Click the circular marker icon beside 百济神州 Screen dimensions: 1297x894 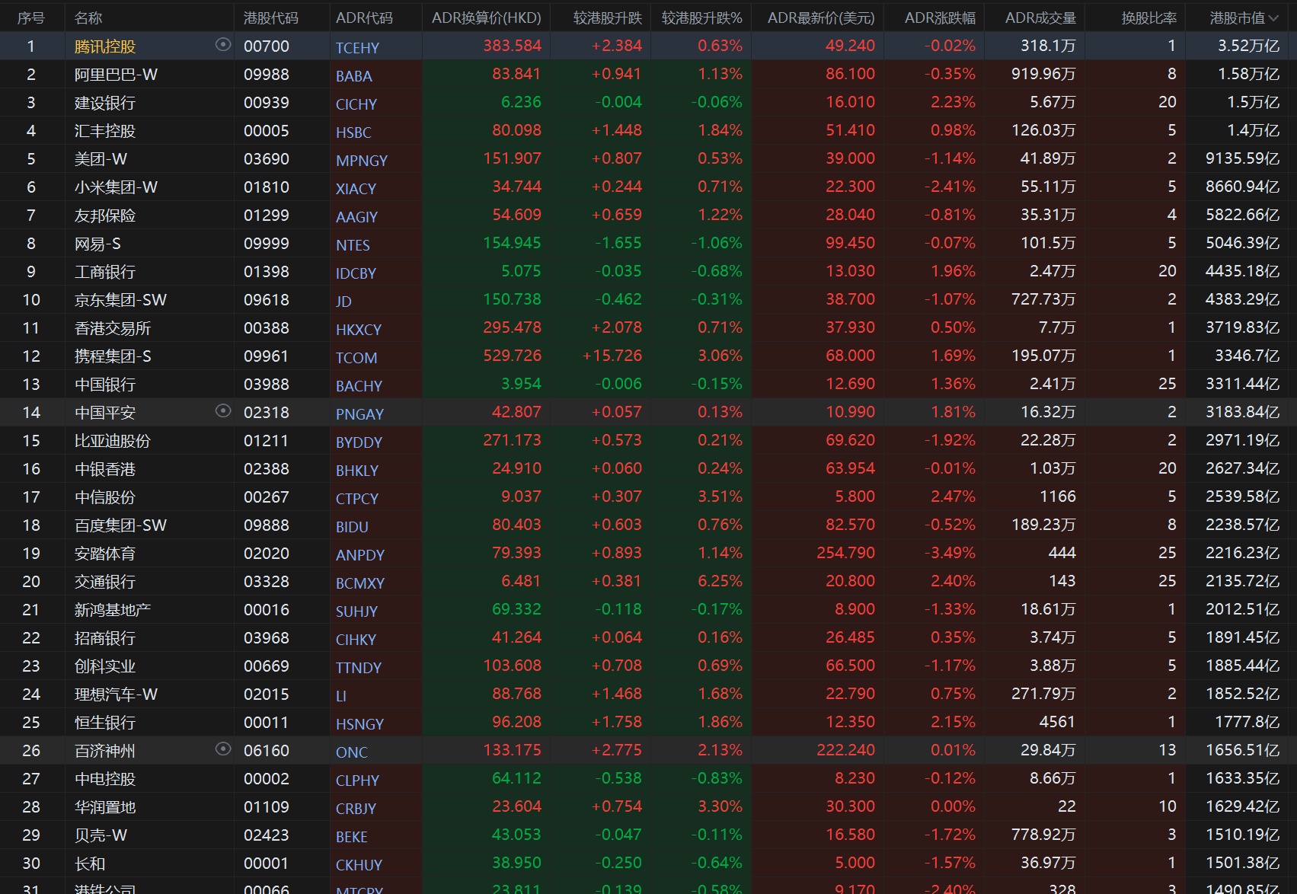223,749
